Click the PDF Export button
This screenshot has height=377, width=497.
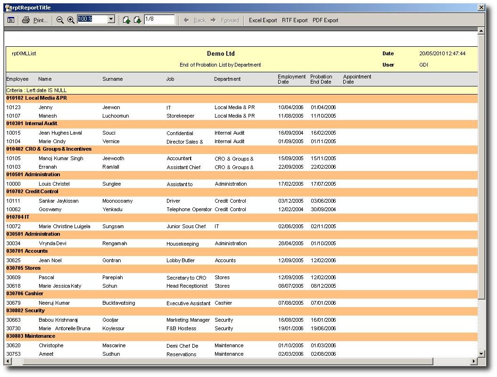pos(325,20)
